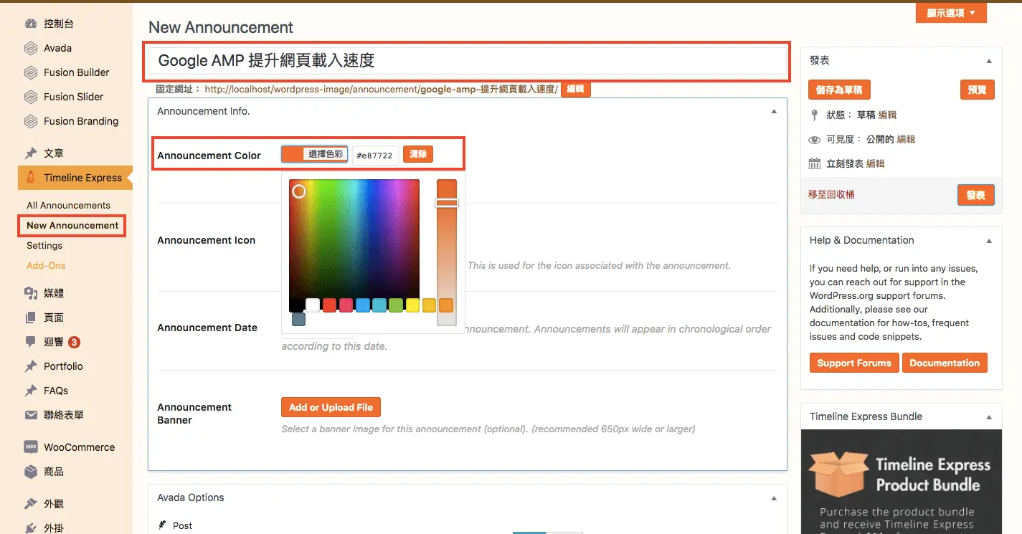1022x534 pixels.
Task: Click the Timeline Express rocket icon
Action: [31, 178]
